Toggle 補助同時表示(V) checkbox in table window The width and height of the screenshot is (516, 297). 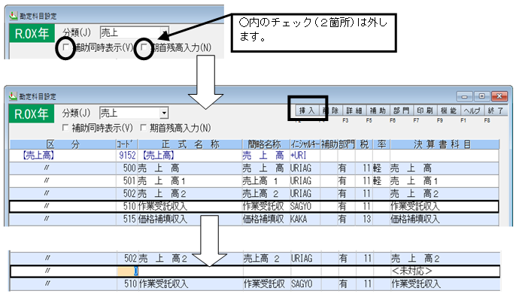tap(65, 128)
